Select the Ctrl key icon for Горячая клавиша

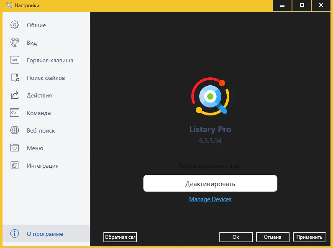pos(15,60)
